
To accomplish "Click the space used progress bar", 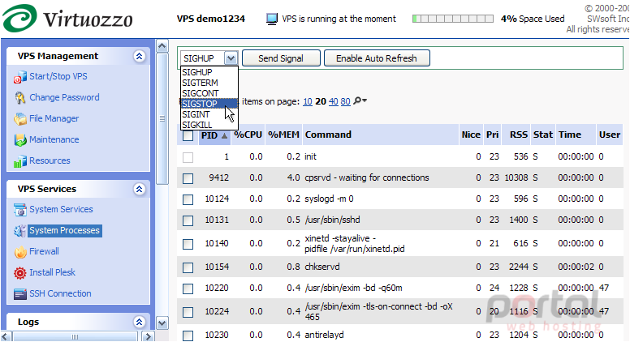I will pos(453,19).
